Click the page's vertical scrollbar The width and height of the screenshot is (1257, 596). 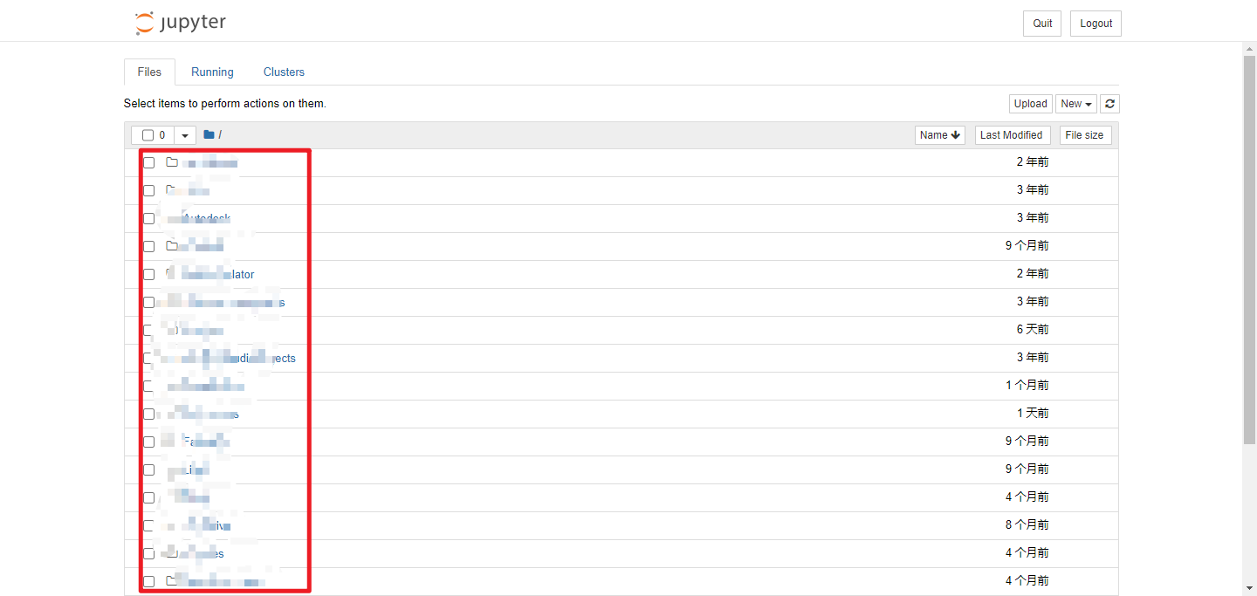pos(1249,262)
